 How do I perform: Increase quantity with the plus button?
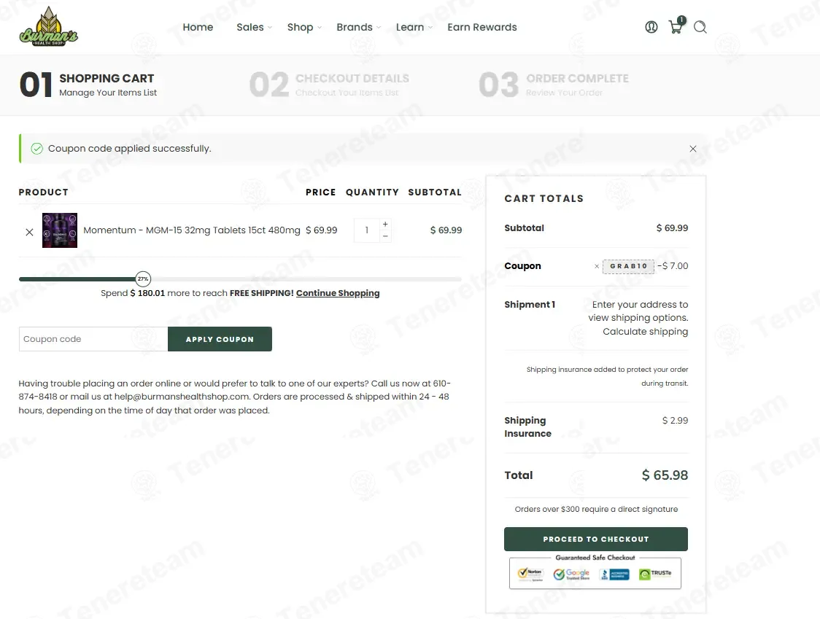385,224
